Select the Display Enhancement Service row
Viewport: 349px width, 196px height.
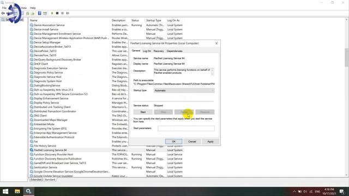[79, 99]
